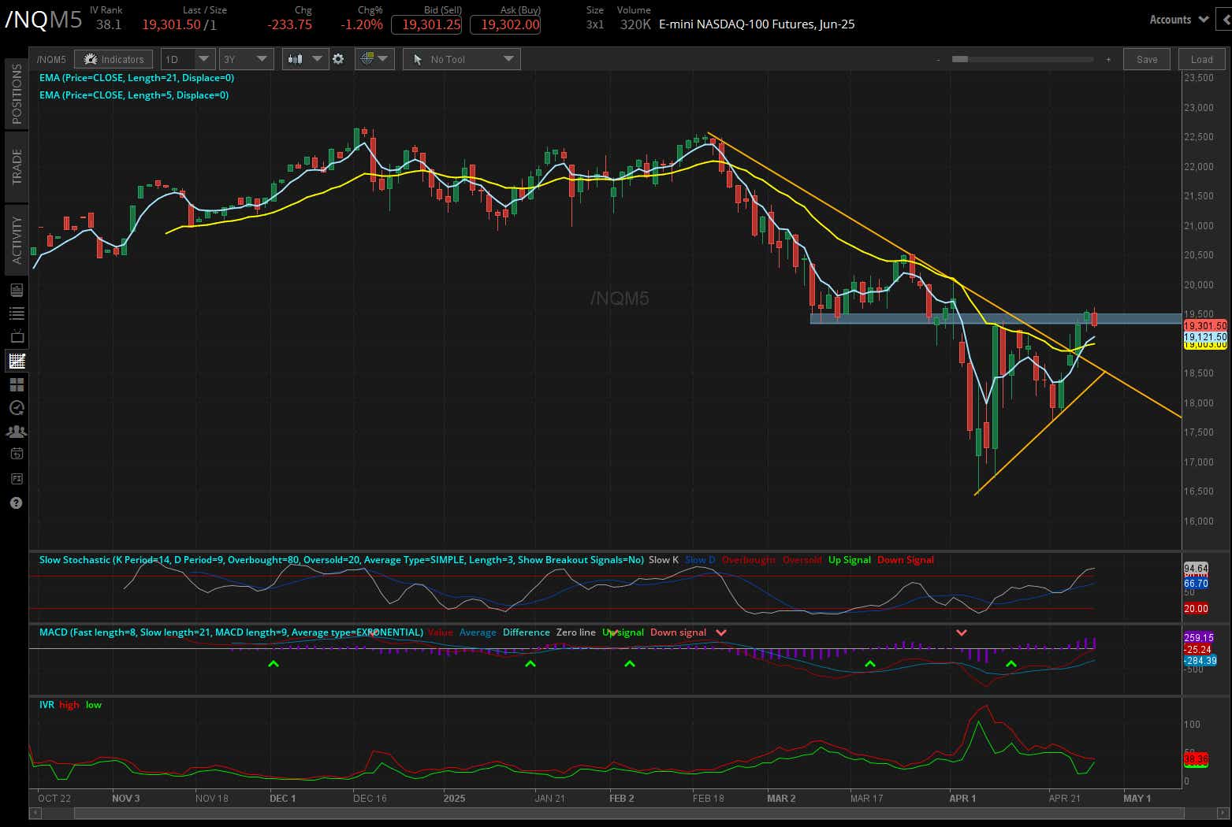Expand the No Tool drawing selector
The width and height of the screenshot is (1232, 827).
[x=508, y=58]
